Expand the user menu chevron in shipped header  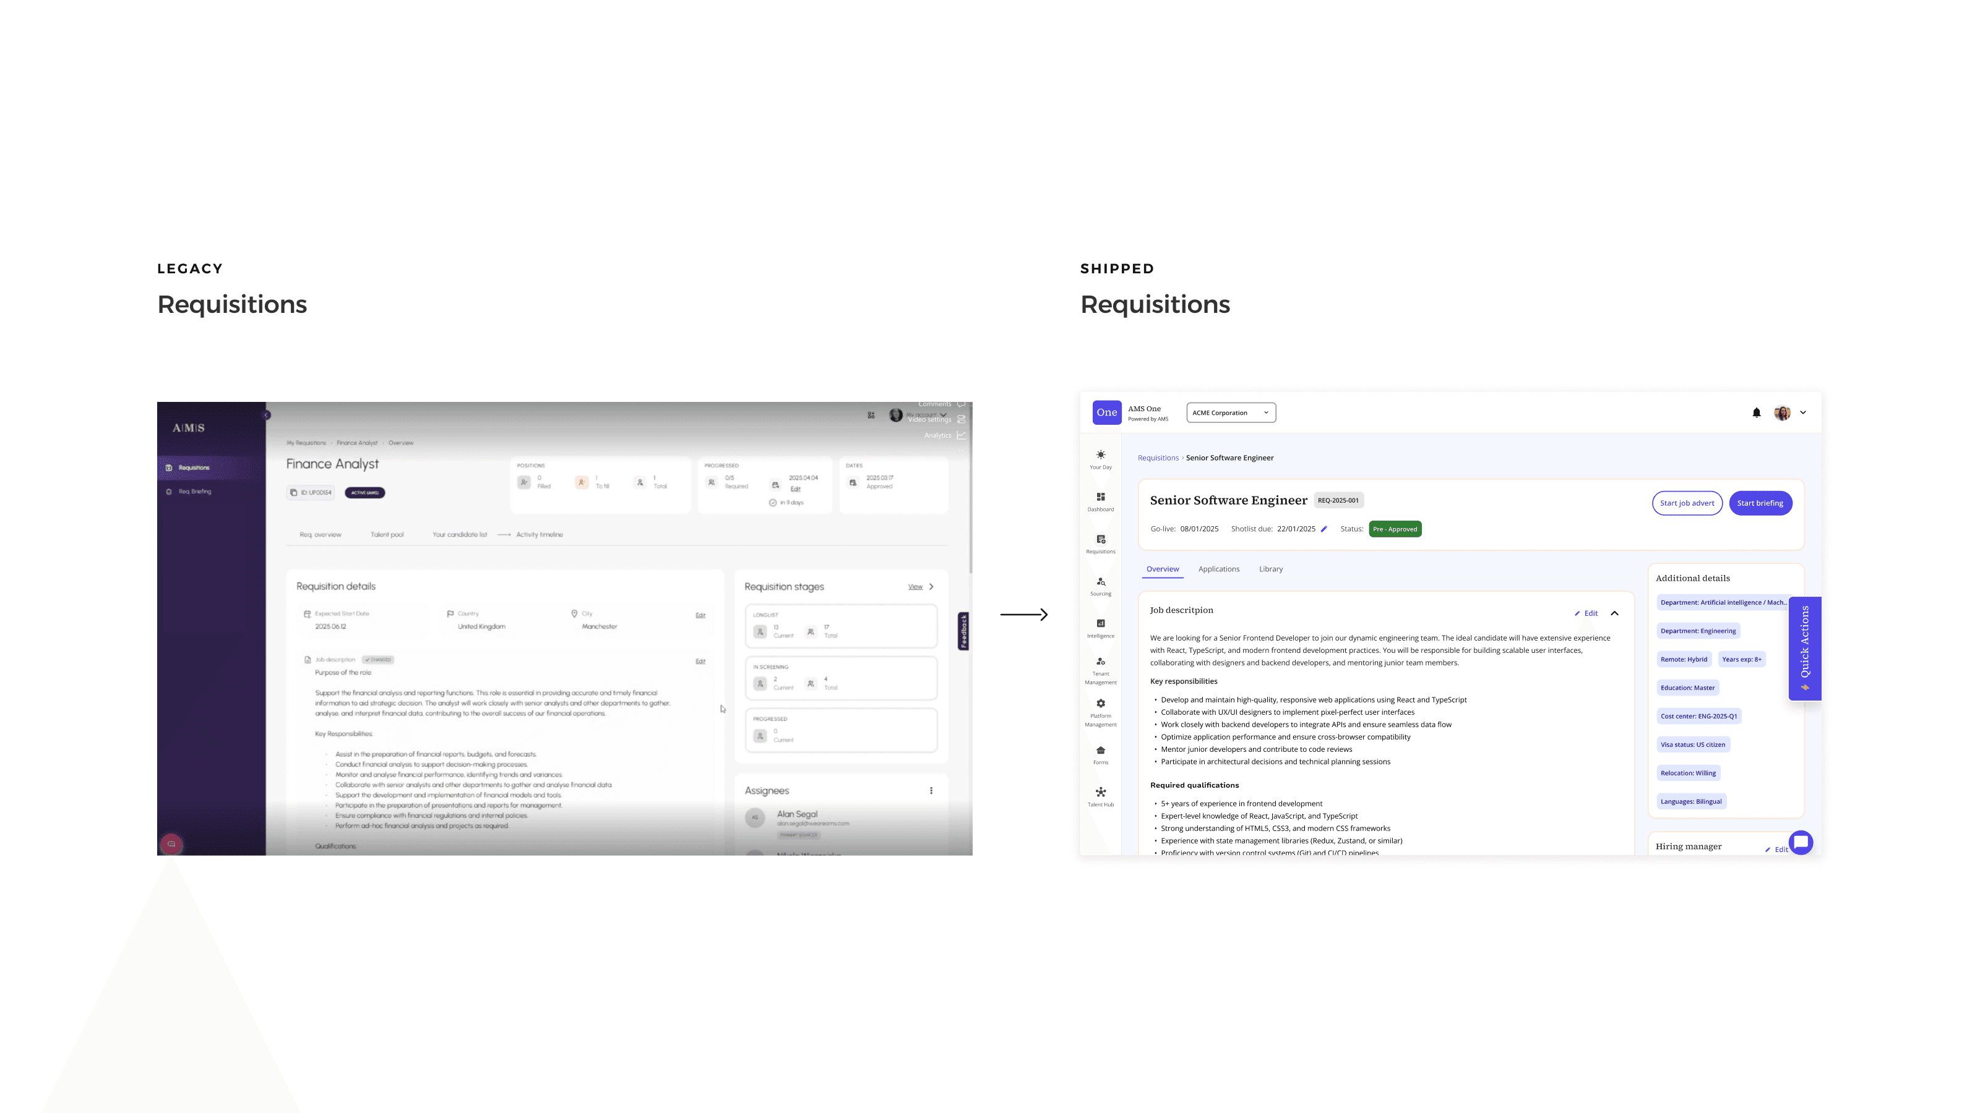click(1803, 412)
